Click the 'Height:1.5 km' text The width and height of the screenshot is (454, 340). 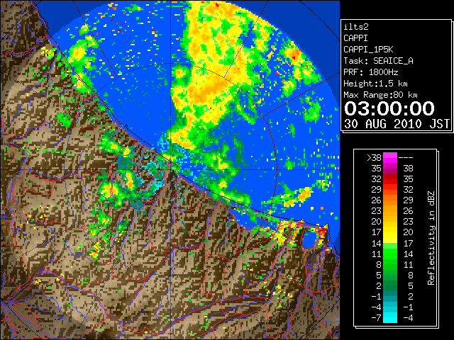375,84
